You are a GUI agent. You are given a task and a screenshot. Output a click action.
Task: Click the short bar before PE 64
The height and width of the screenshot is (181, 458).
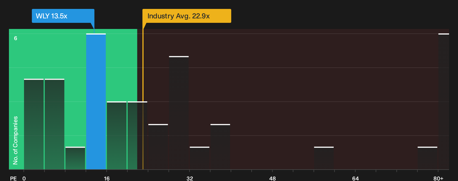(324, 158)
